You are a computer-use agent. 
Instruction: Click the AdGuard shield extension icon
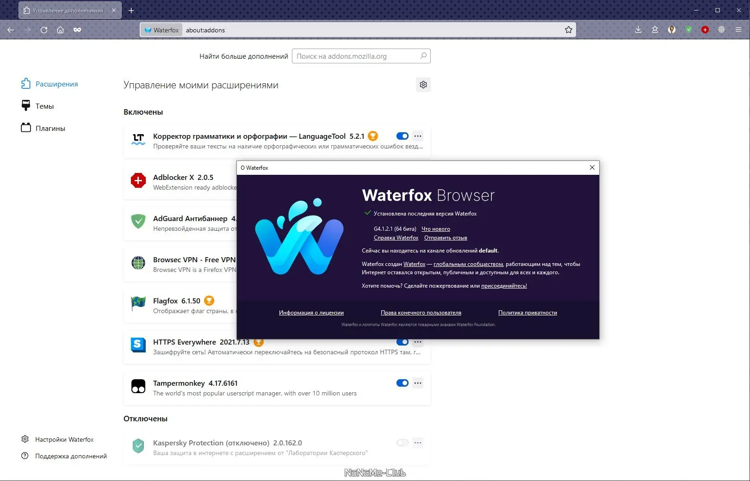(x=138, y=222)
